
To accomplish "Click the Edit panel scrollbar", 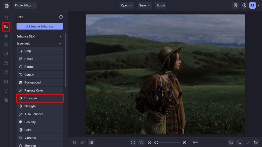I will [x=65, y=60].
